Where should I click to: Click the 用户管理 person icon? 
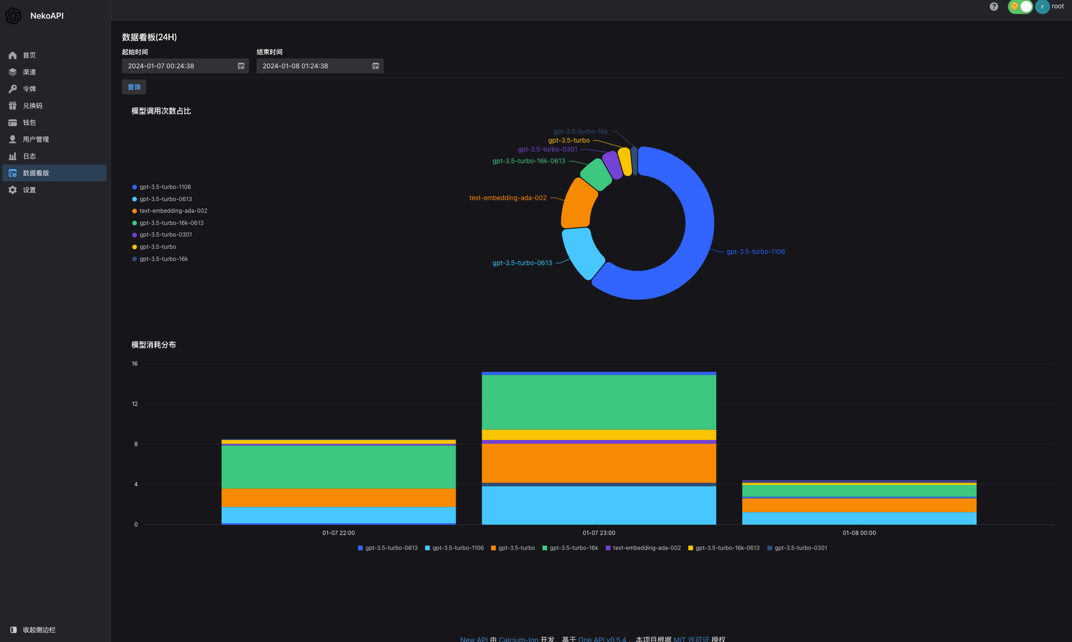pyautogui.click(x=13, y=139)
